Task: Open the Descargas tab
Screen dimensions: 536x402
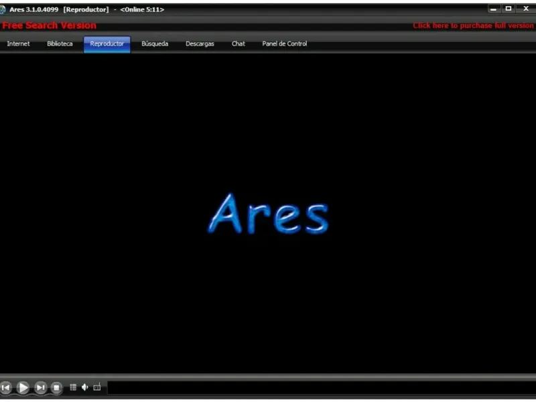Action: (200, 44)
